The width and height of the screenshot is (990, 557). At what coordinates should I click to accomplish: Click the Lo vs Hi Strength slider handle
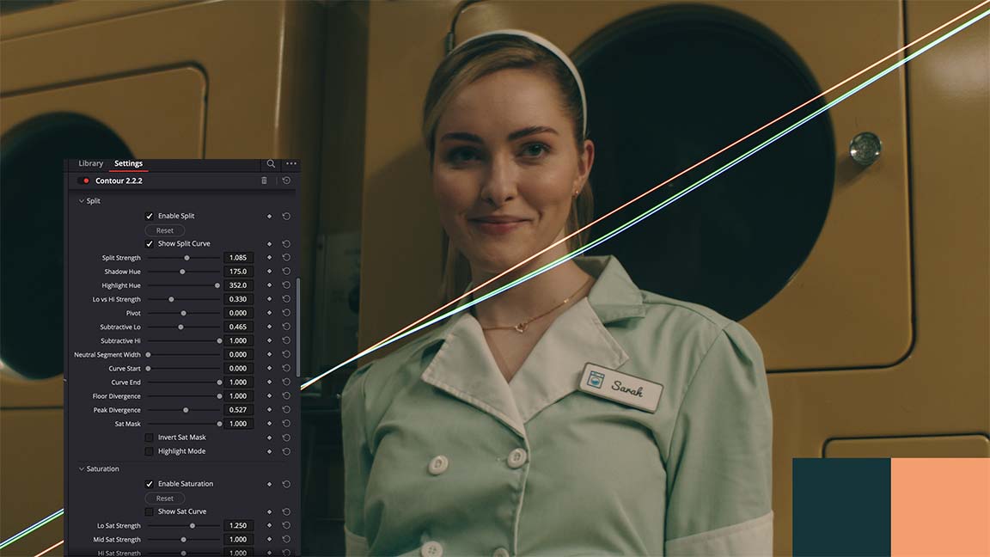(171, 299)
